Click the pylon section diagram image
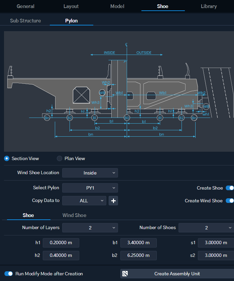 119,91
